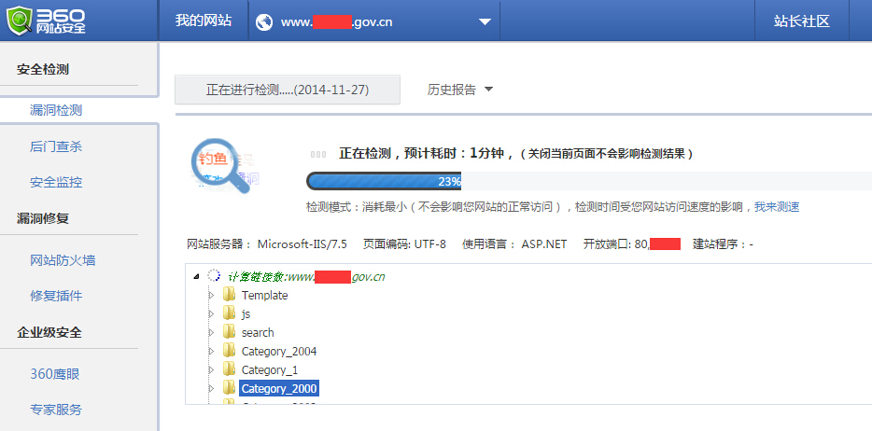
Task: Open the 我来测速 link
Action: (777, 207)
